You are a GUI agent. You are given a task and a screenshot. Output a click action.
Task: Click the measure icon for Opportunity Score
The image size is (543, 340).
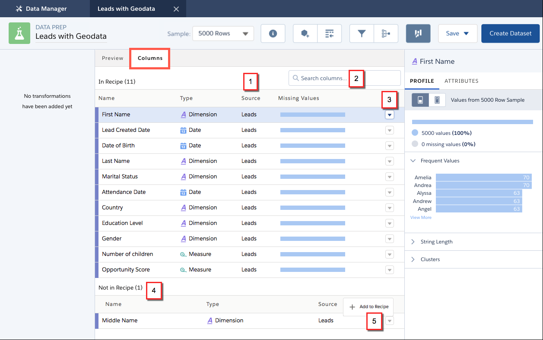[x=183, y=270]
